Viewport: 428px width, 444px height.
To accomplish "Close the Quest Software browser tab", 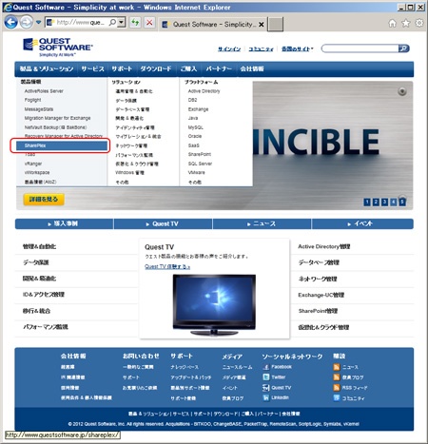I will 262,25.
